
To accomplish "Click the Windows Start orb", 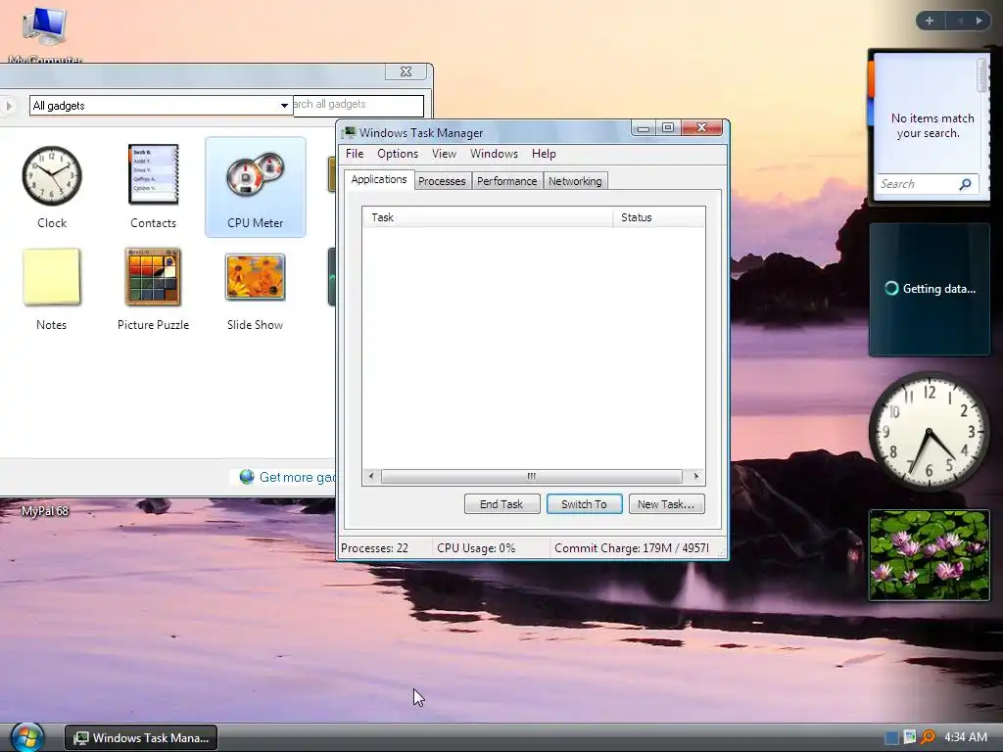I will point(25,737).
